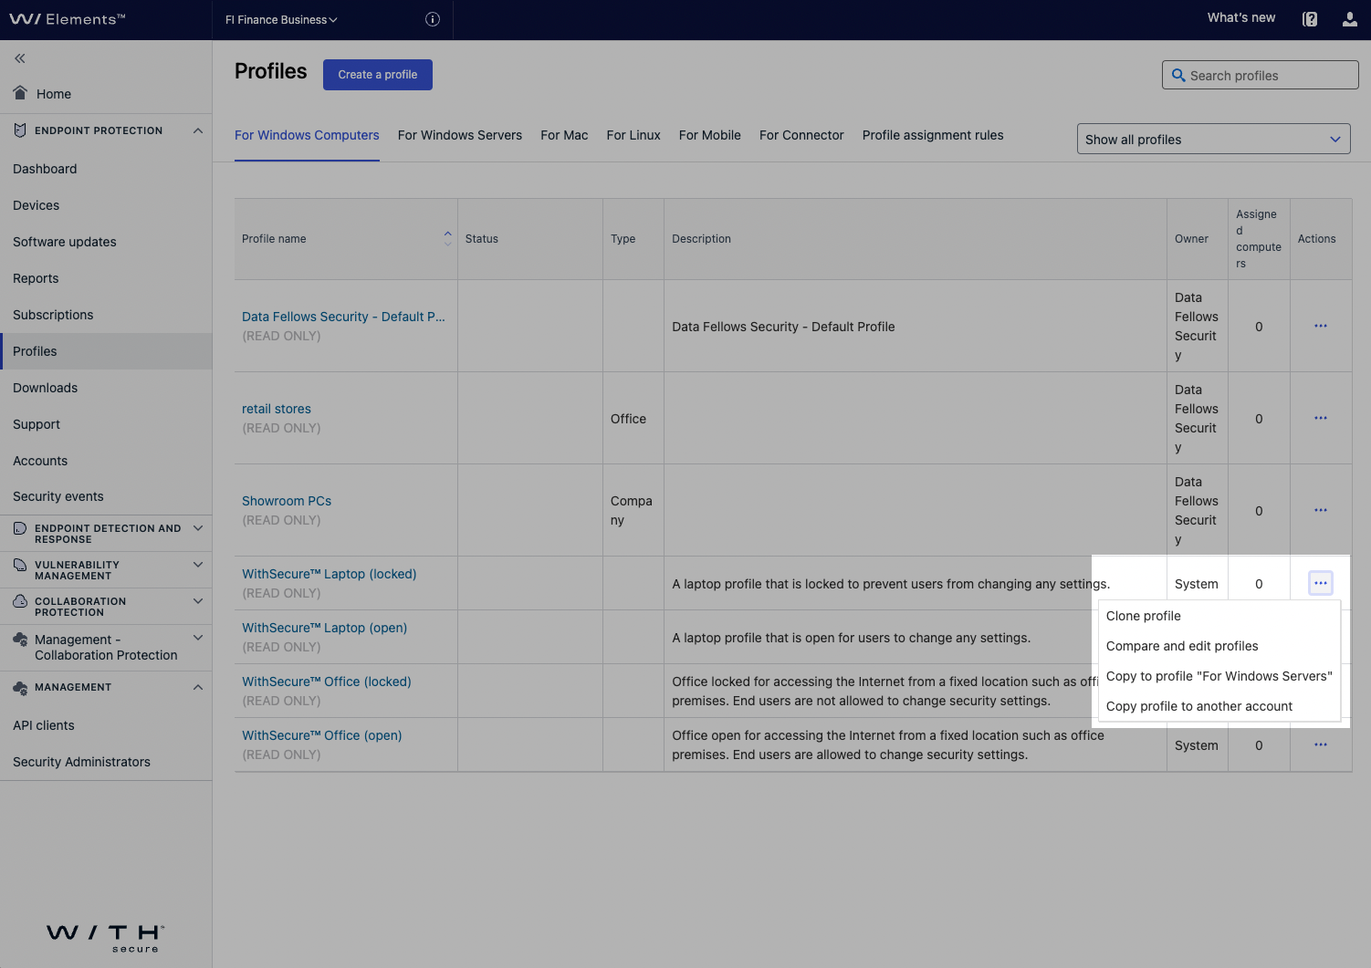Open the actions menu for Showroom PCs profile
The image size is (1371, 968).
(x=1321, y=509)
